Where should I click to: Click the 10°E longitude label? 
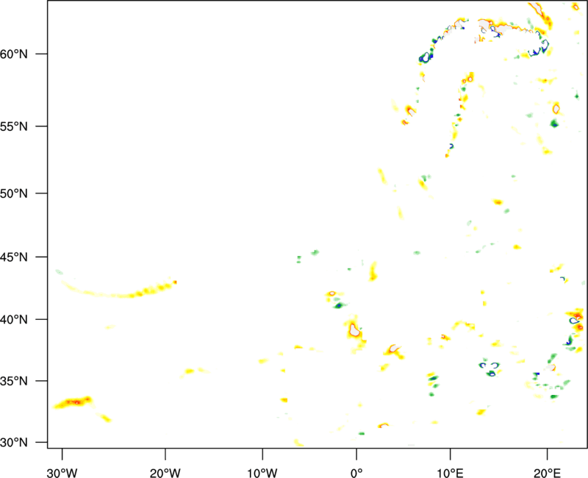point(450,473)
